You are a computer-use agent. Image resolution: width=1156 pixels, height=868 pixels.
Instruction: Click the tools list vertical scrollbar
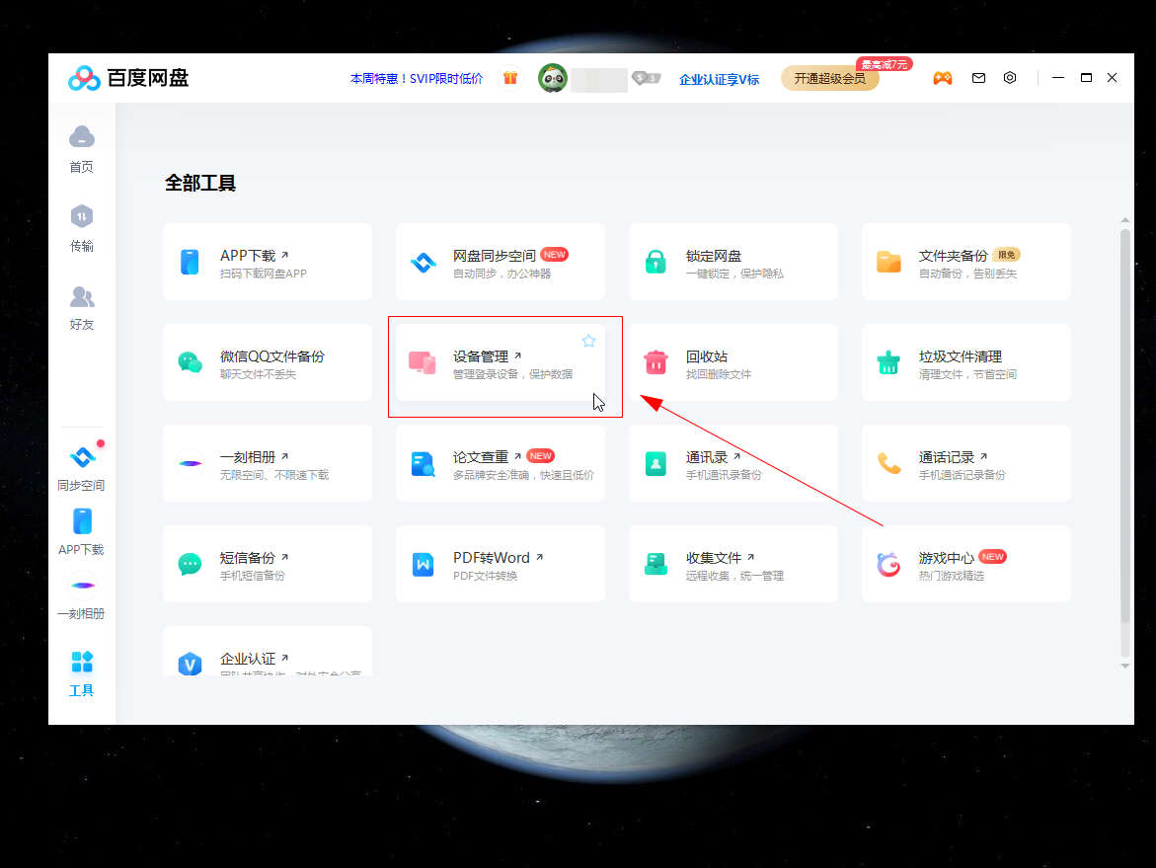point(1125,426)
